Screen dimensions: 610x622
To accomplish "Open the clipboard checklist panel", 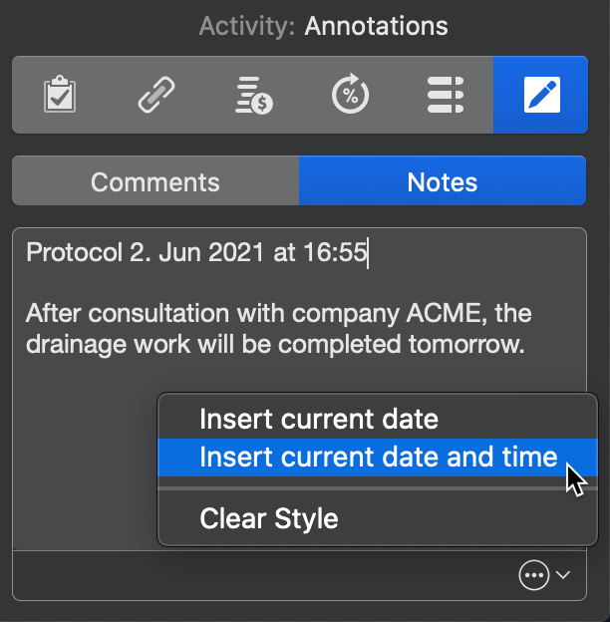I will point(60,95).
